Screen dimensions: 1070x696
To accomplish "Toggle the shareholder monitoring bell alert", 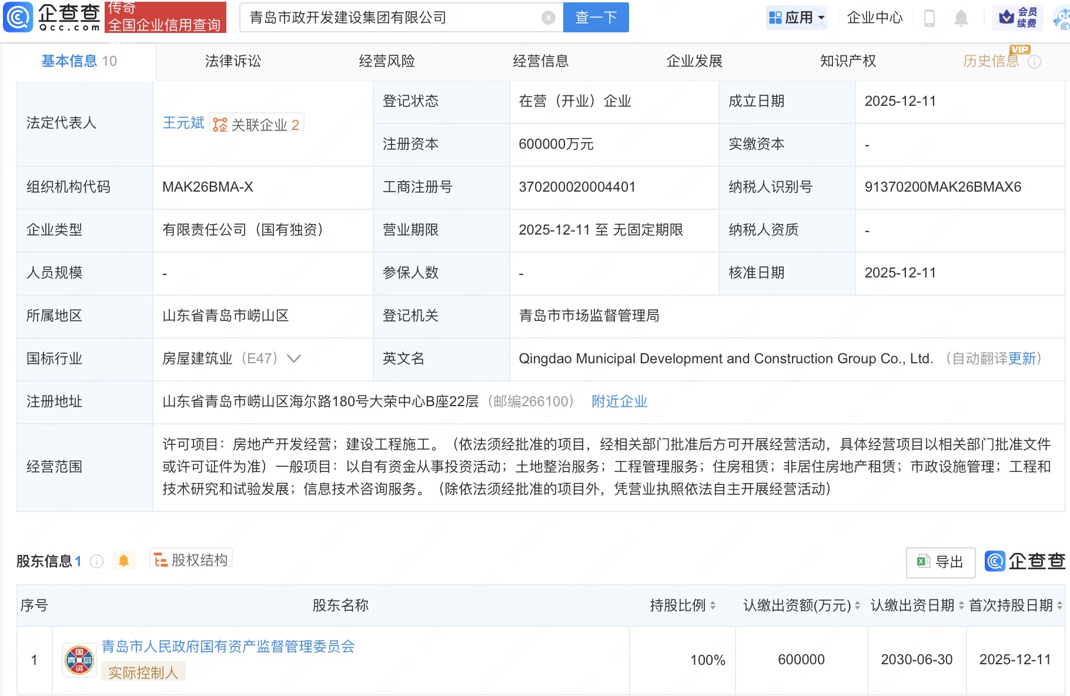I will [x=123, y=561].
